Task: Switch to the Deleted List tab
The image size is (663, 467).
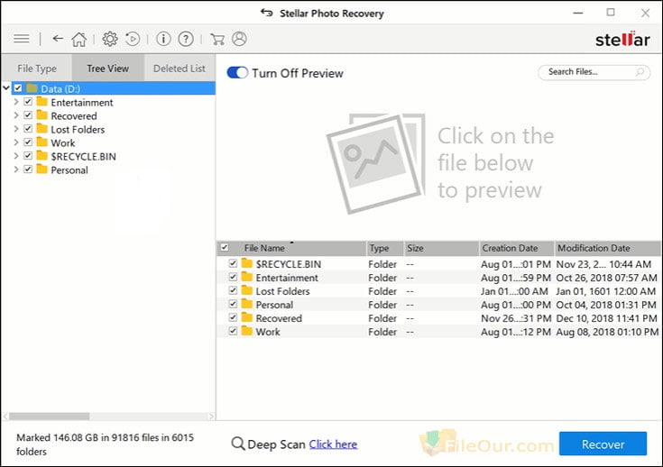Action: pos(180,68)
